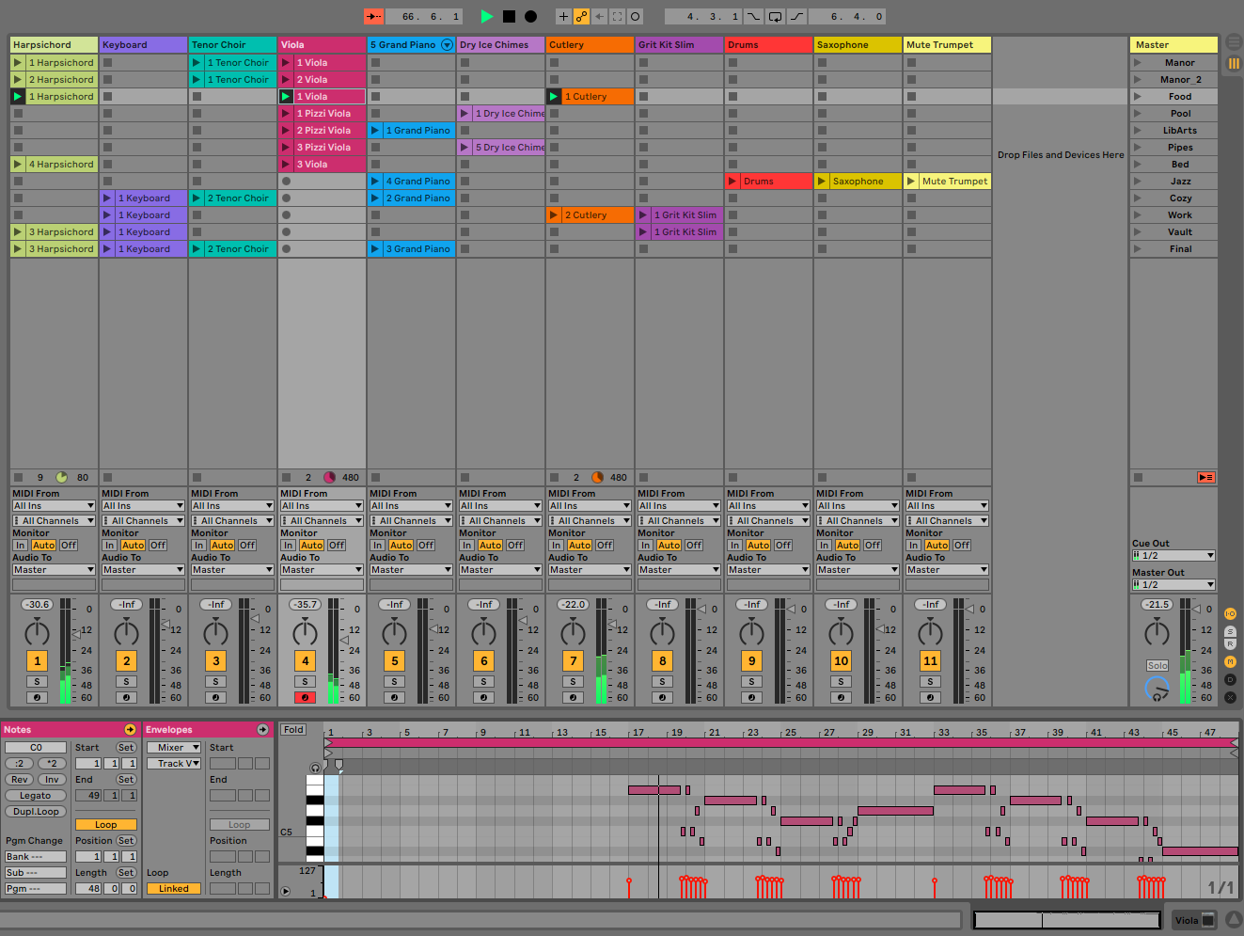This screenshot has width=1244, height=936.
Task: Select the Grit Kit Slim track header
Action: (679, 44)
